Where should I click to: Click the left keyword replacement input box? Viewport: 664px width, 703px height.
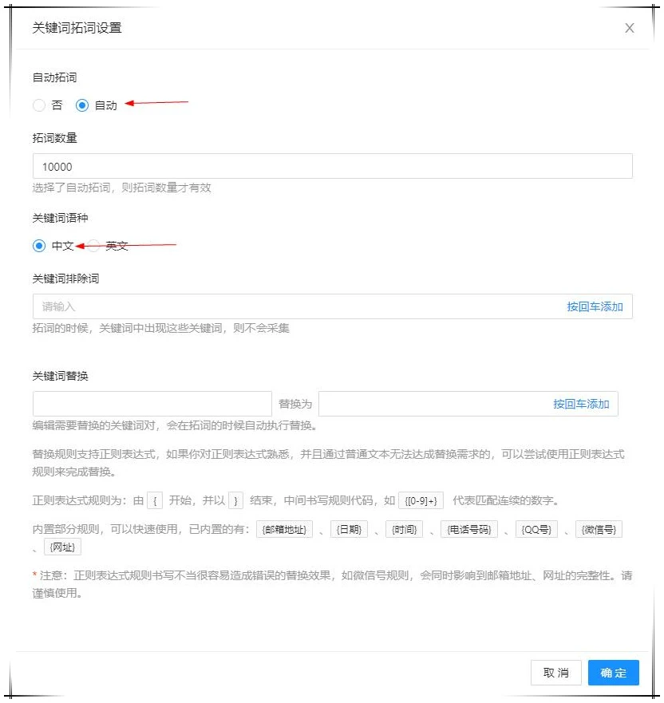coord(152,403)
